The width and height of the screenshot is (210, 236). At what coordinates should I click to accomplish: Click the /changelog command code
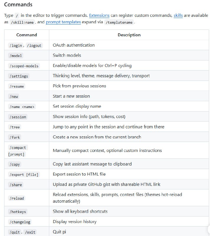point(20,222)
